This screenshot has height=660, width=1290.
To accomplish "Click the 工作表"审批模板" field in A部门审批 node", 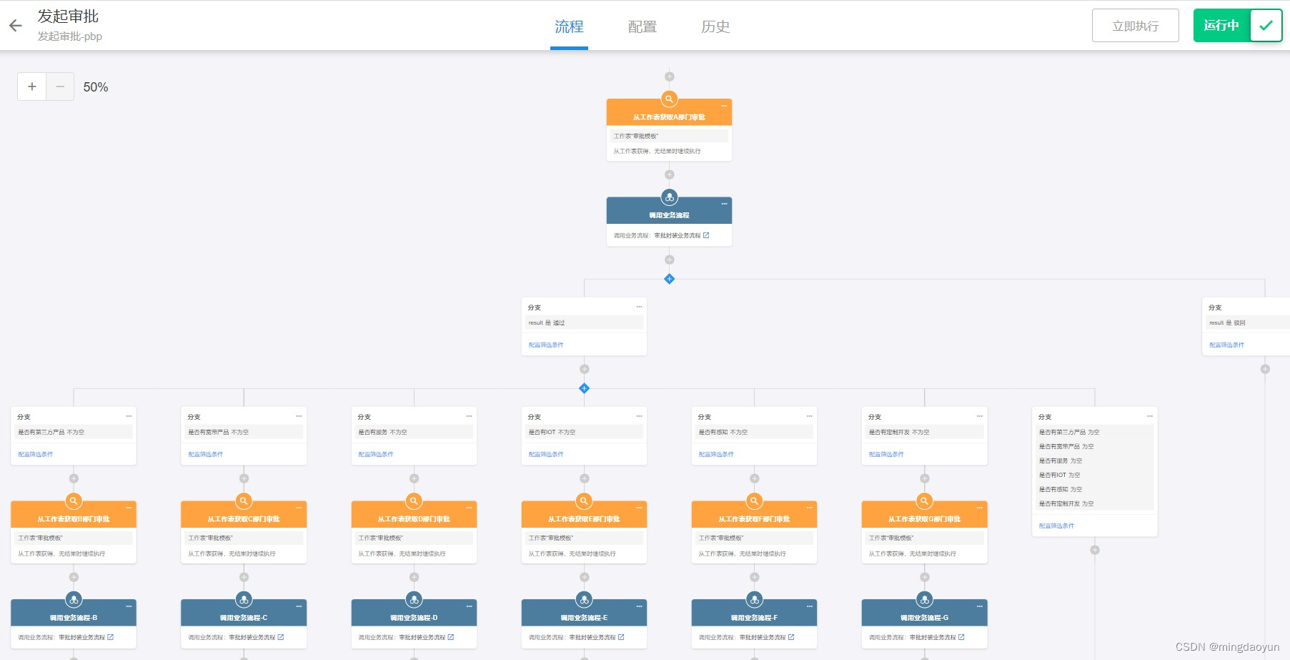I will (669, 136).
